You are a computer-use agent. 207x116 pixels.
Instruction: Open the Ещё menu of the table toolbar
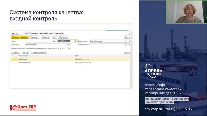tap(127, 52)
